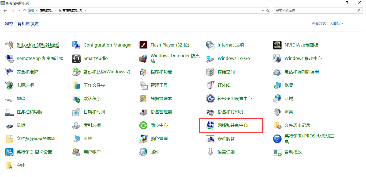Open 同步中心 green icon
The height and width of the screenshot is (177, 366).
[143, 125]
